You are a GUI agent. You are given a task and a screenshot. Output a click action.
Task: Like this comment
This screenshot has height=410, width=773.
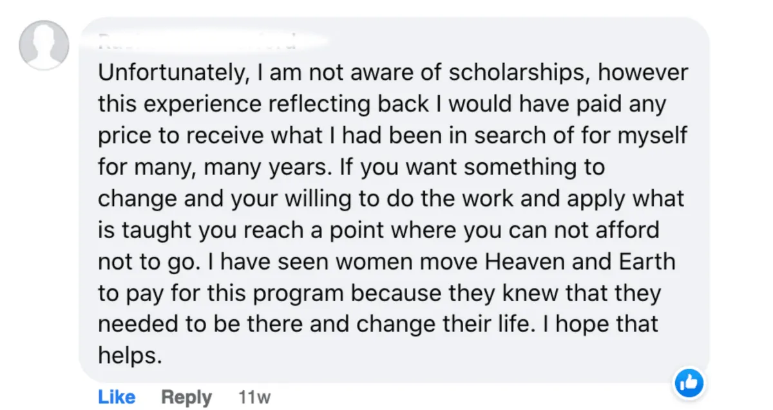(117, 397)
